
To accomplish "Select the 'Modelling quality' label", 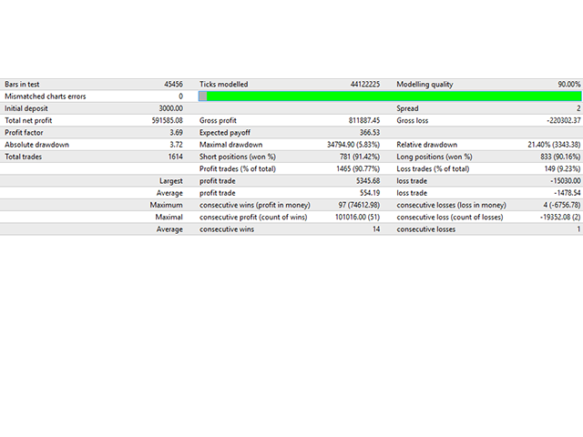I will tap(424, 85).
